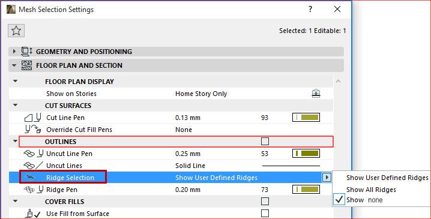The height and width of the screenshot is (219, 431).
Task: Click the help question mark icon
Action: pyautogui.click(x=310, y=9)
